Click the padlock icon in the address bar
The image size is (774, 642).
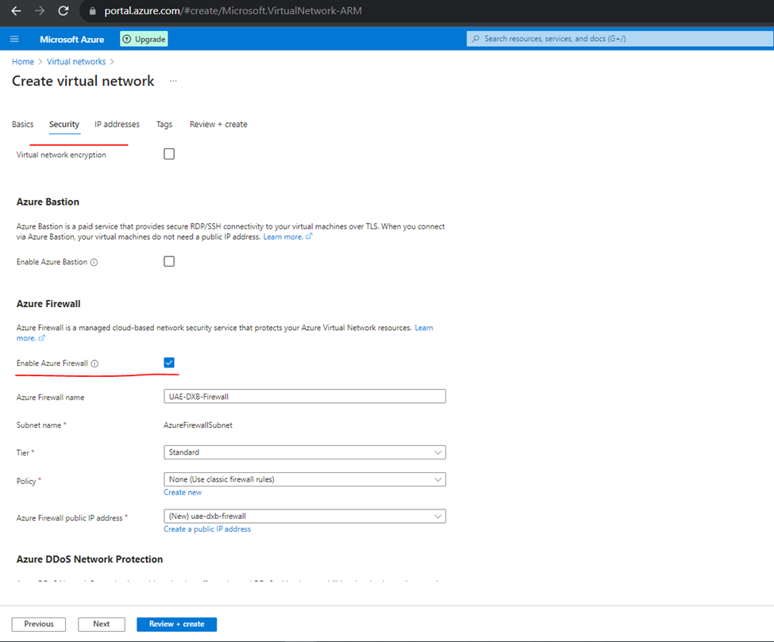(92, 11)
